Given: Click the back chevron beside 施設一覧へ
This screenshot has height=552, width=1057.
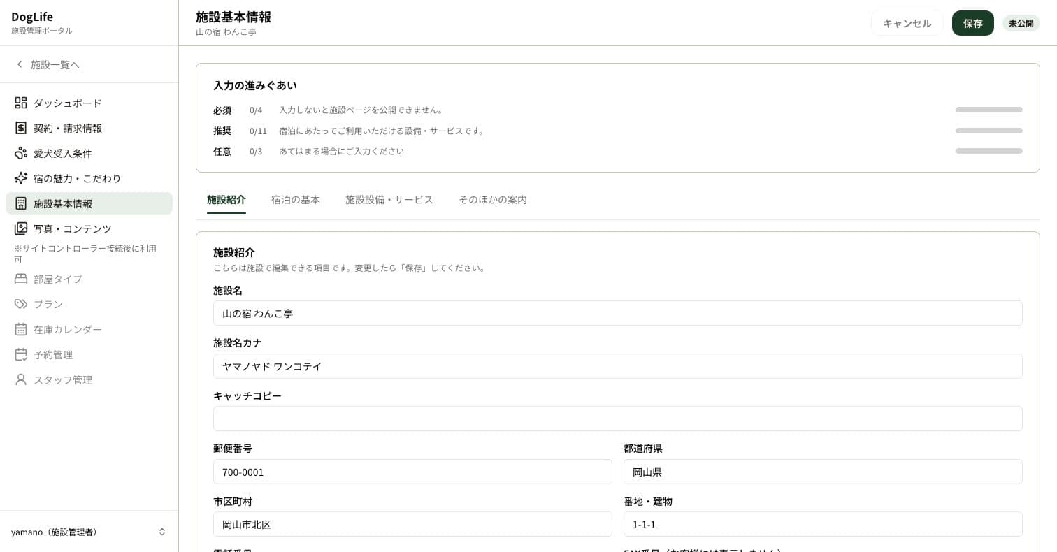Looking at the screenshot, I should (20, 64).
